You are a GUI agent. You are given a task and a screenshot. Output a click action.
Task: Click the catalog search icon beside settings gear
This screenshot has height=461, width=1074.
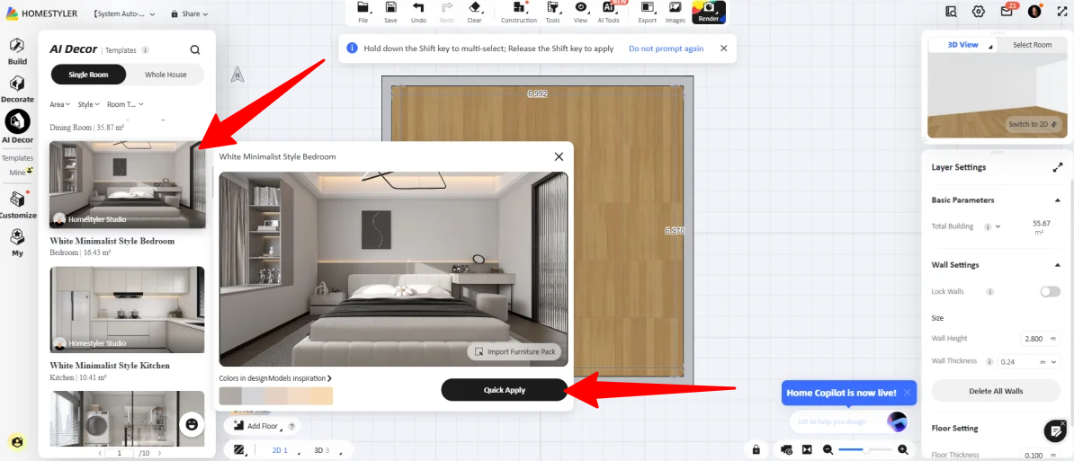coord(951,11)
